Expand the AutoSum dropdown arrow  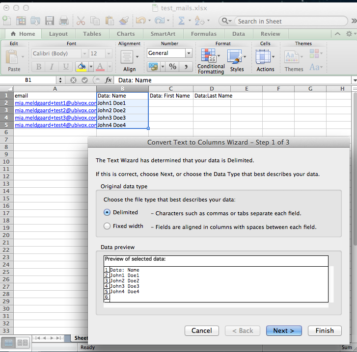coord(190,21)
